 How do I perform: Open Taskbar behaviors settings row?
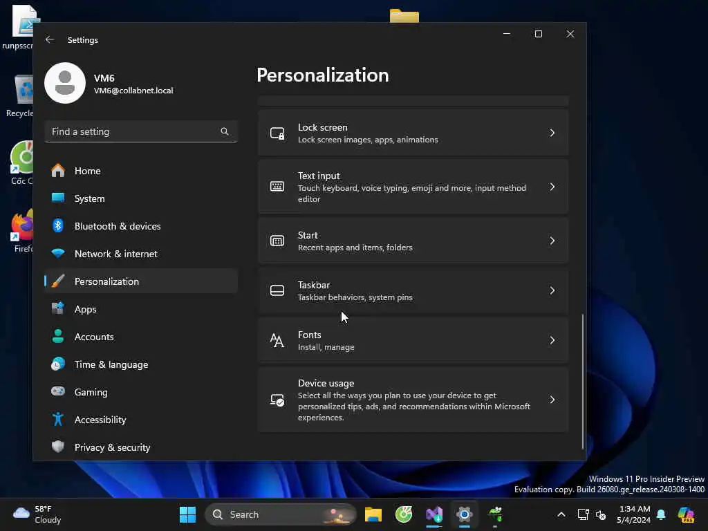(x=413, y=290)
